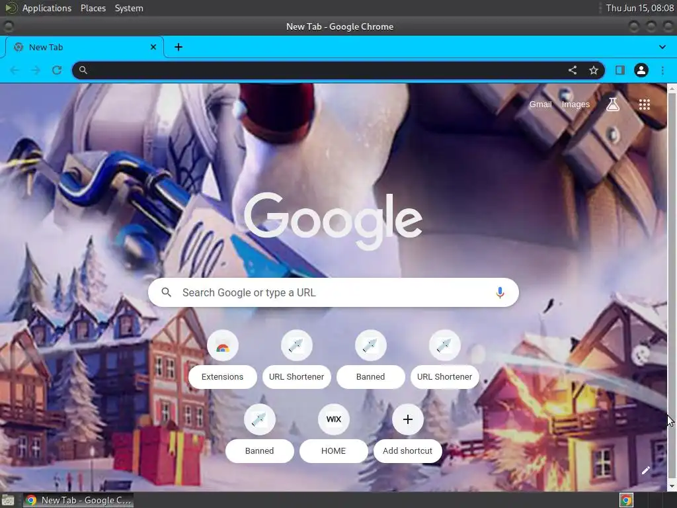Start voice search with the microphone
Viewport: 677px width, 508px height.
500,292
